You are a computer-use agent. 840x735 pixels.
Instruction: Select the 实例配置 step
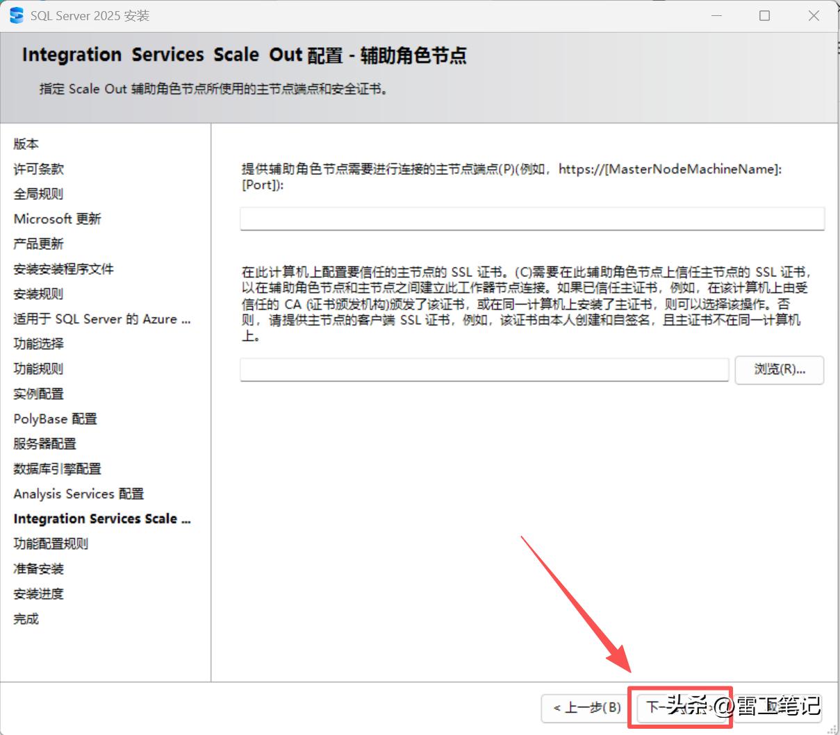pos(39,394)
